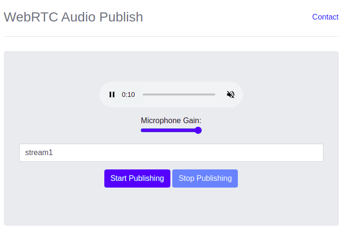Focus the stream1 stream name field
The width and height of the screenshot is (346, 231).
coord(171,153)
